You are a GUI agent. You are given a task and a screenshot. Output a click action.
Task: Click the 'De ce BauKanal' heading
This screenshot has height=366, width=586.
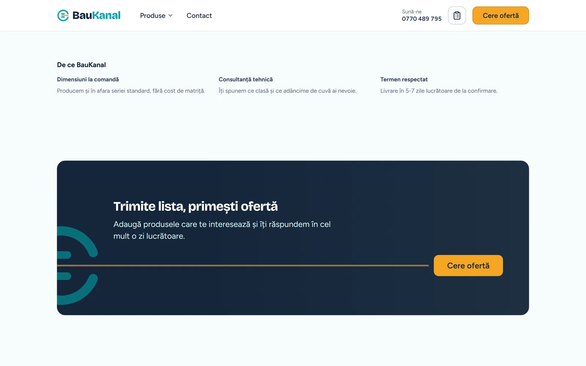point(81,65)
